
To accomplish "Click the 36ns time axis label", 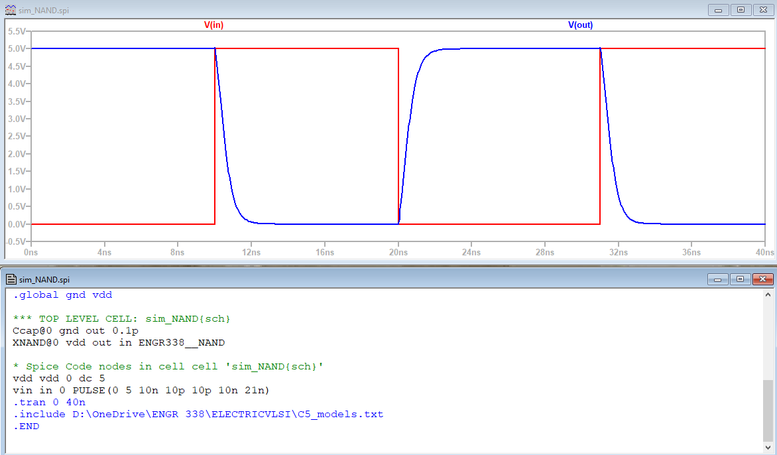I will pos(691,252).
